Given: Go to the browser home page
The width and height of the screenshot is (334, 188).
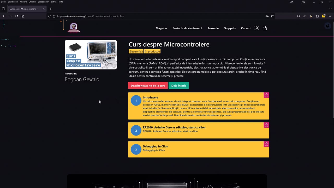Looking at the screenshot, I should pos(23,16).
